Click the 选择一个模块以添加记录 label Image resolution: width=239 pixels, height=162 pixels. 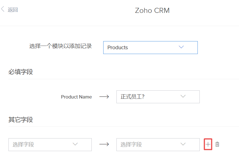61,46
